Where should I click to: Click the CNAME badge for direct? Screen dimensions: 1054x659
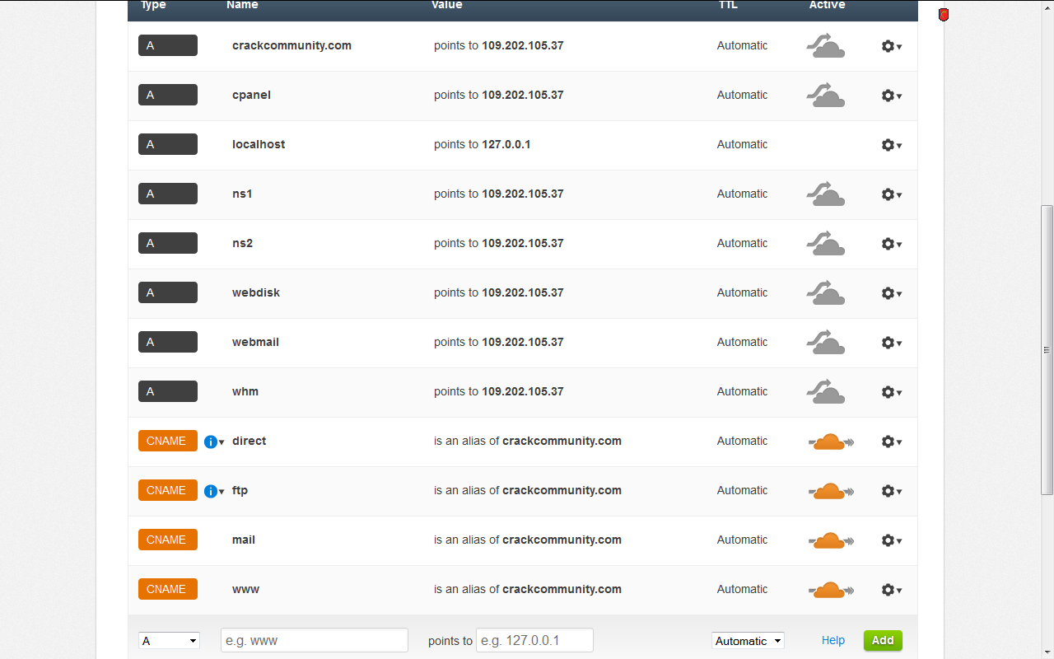point(168,441)
